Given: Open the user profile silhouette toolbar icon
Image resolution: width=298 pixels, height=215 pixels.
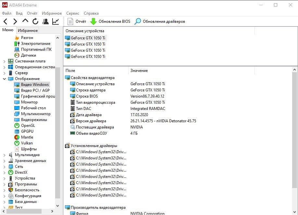Looking at the screenshot, I should (x=45, y=21).
